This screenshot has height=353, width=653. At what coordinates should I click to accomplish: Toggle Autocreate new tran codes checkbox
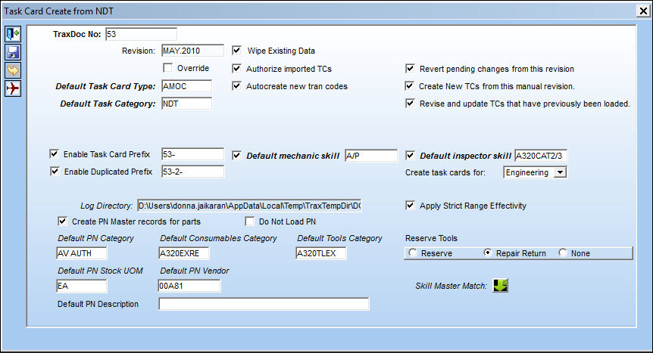point(237,85)
